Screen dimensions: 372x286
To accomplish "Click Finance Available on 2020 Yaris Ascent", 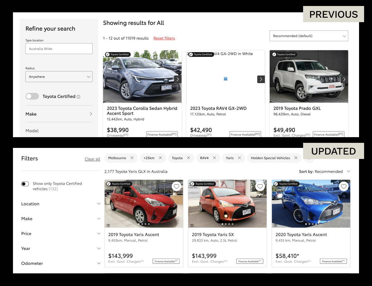I will 333,261.
